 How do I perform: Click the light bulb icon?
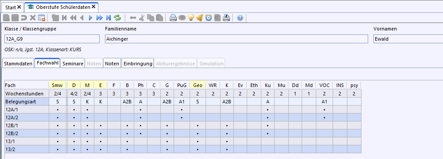click(x=191, y=18)
